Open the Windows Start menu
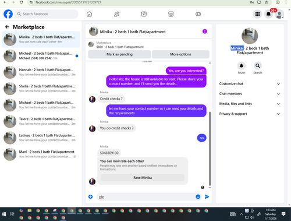The height and width of the screenshot is (221, 291). click(4, 214)
